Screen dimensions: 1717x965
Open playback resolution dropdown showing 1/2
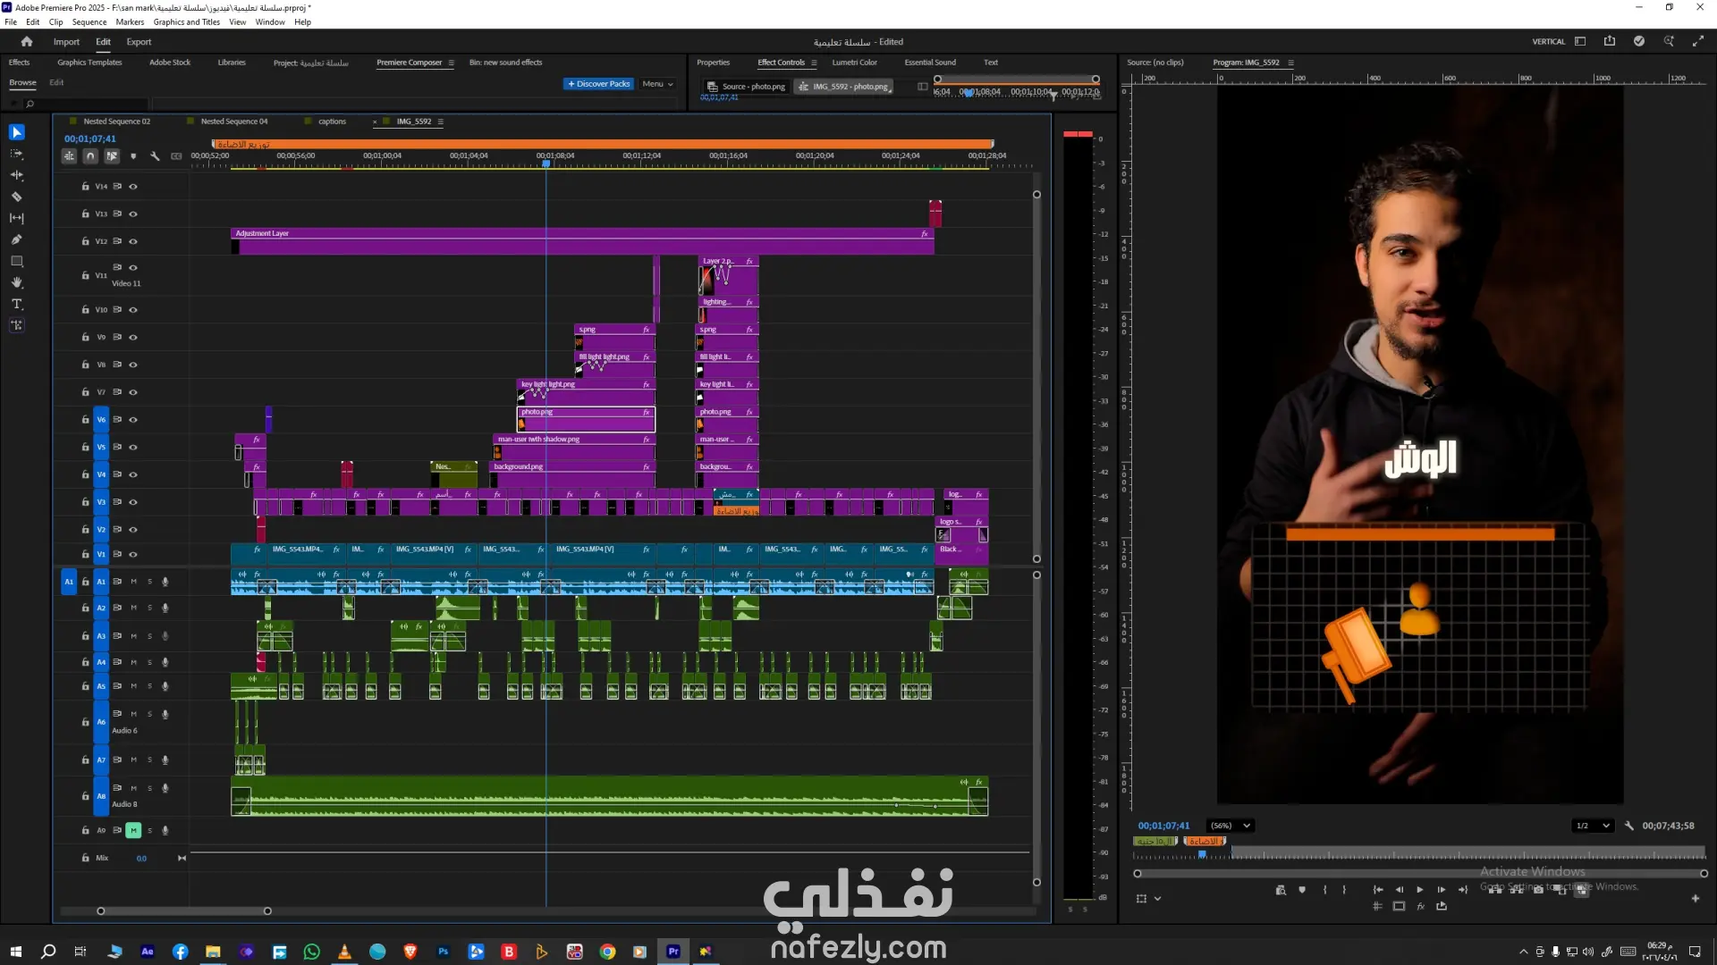(1593, 826)
